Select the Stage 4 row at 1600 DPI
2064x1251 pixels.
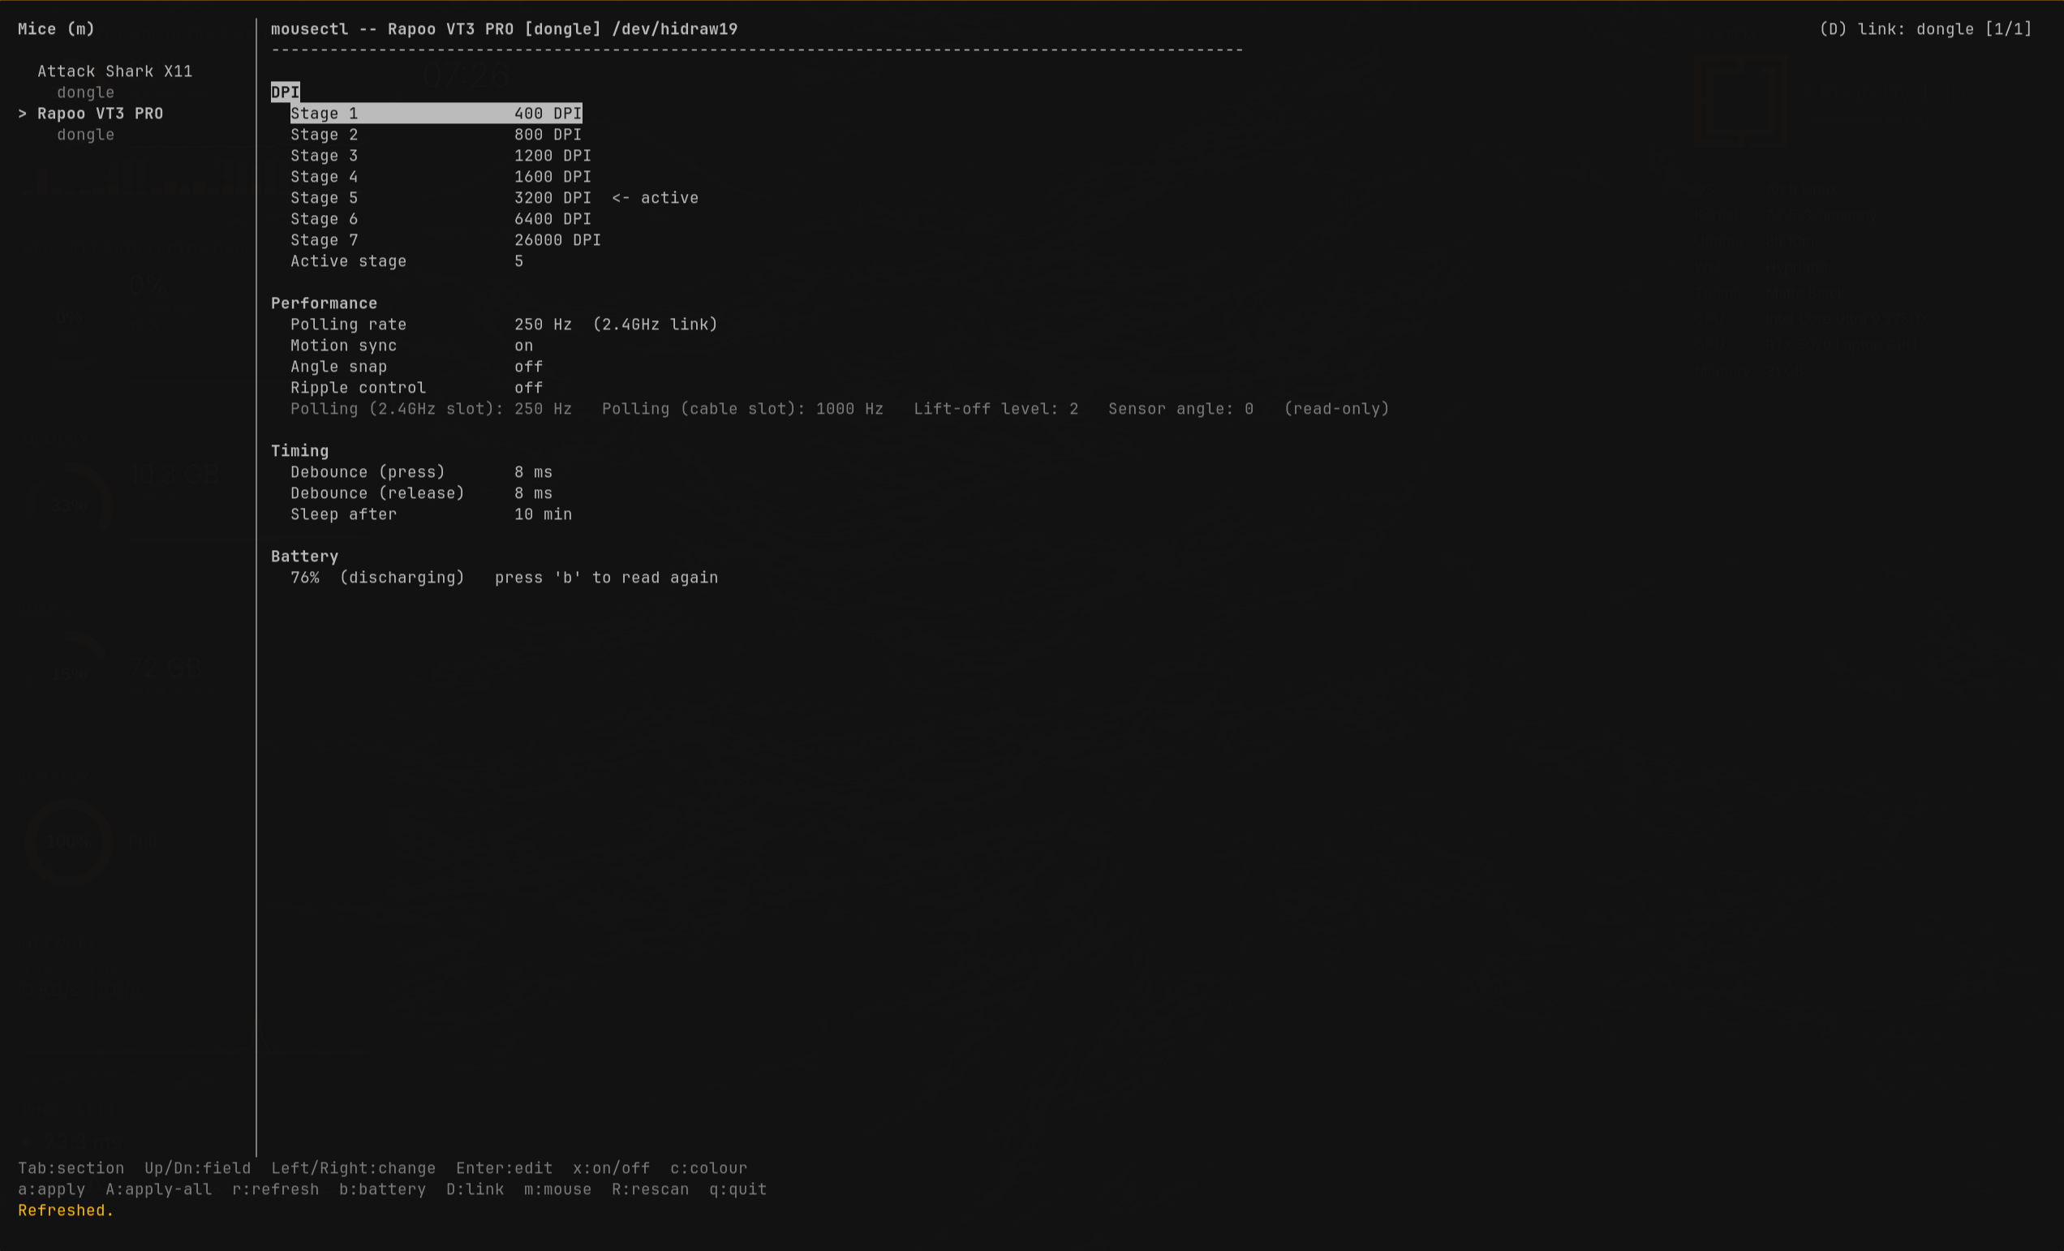click(441, 177)
